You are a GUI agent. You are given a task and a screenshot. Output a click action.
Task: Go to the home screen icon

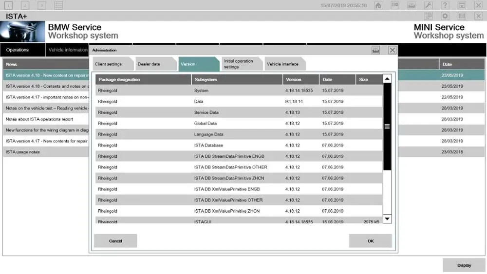click(378, 5)
